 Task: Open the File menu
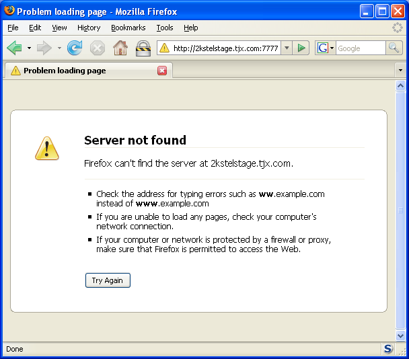13,28
